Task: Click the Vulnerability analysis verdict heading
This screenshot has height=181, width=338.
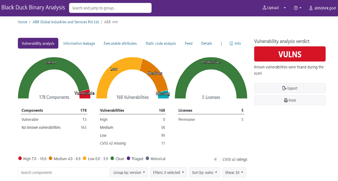Action: pyautogui.click(x=282, y=41)
